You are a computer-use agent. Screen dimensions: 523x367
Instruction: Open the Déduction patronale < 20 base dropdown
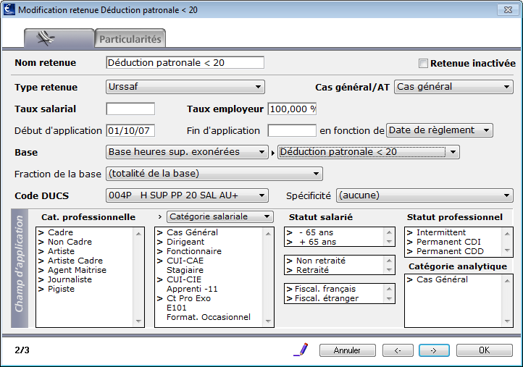(369, 152)
